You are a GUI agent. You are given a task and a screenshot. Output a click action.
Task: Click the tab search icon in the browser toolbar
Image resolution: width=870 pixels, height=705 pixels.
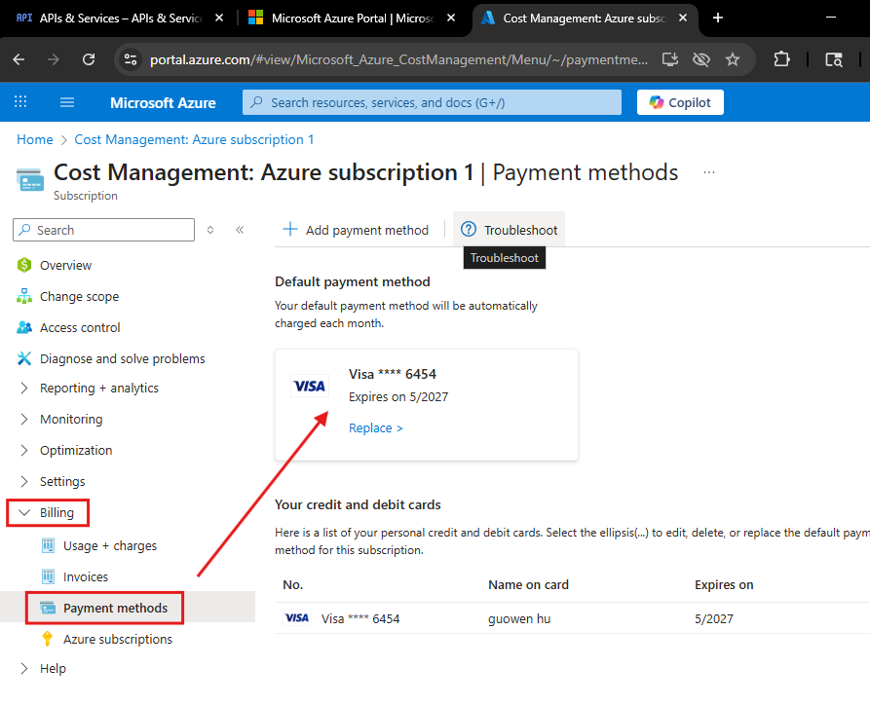pyautogui.click(x=833, y=59)
